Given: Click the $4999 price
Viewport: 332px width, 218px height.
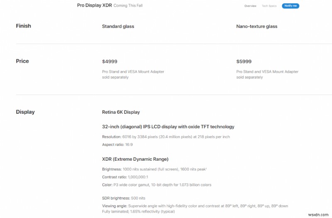Looking at the screenshot, I should pos(110,61).
